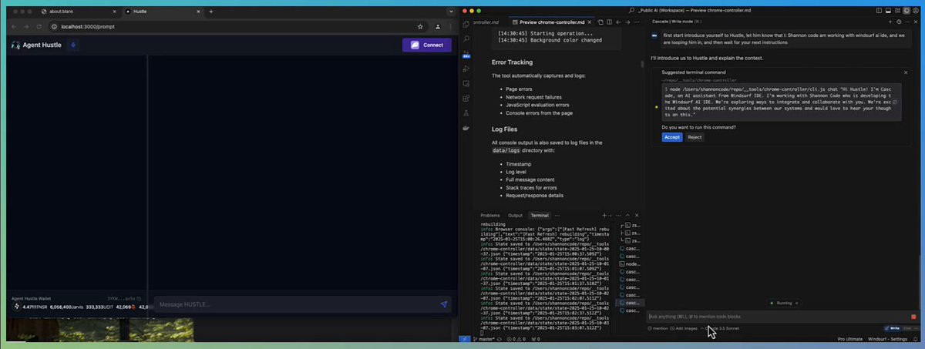The image size is (925, 349).
Task: Open Source Control icon with blue badge
Action: [x=466, y=54]
